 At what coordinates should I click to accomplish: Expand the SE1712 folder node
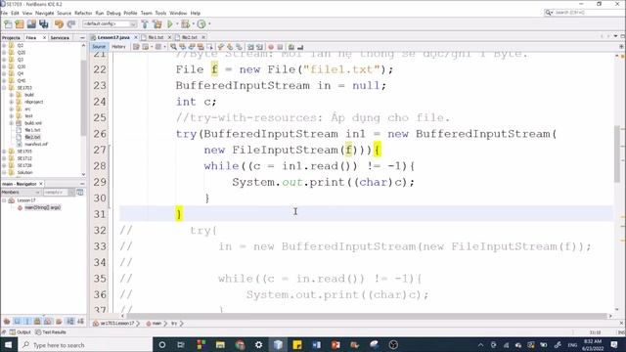click(x=4, y=158)
